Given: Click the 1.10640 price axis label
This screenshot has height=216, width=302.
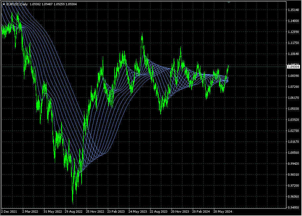Looking at the screenshot, I should [293, 54].
